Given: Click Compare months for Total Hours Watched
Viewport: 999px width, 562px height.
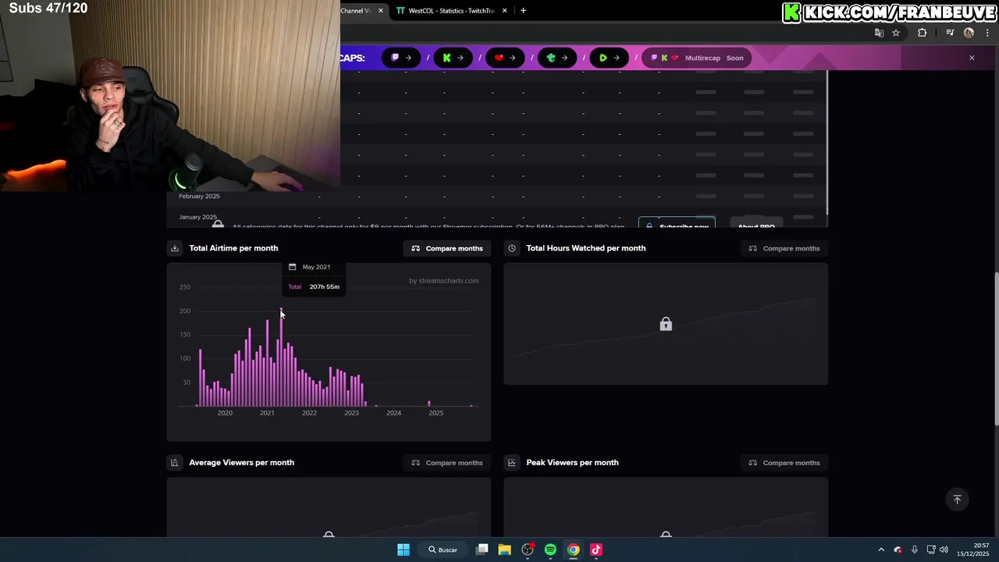Looking at the screenshot, I should click(x=784, y=248).
